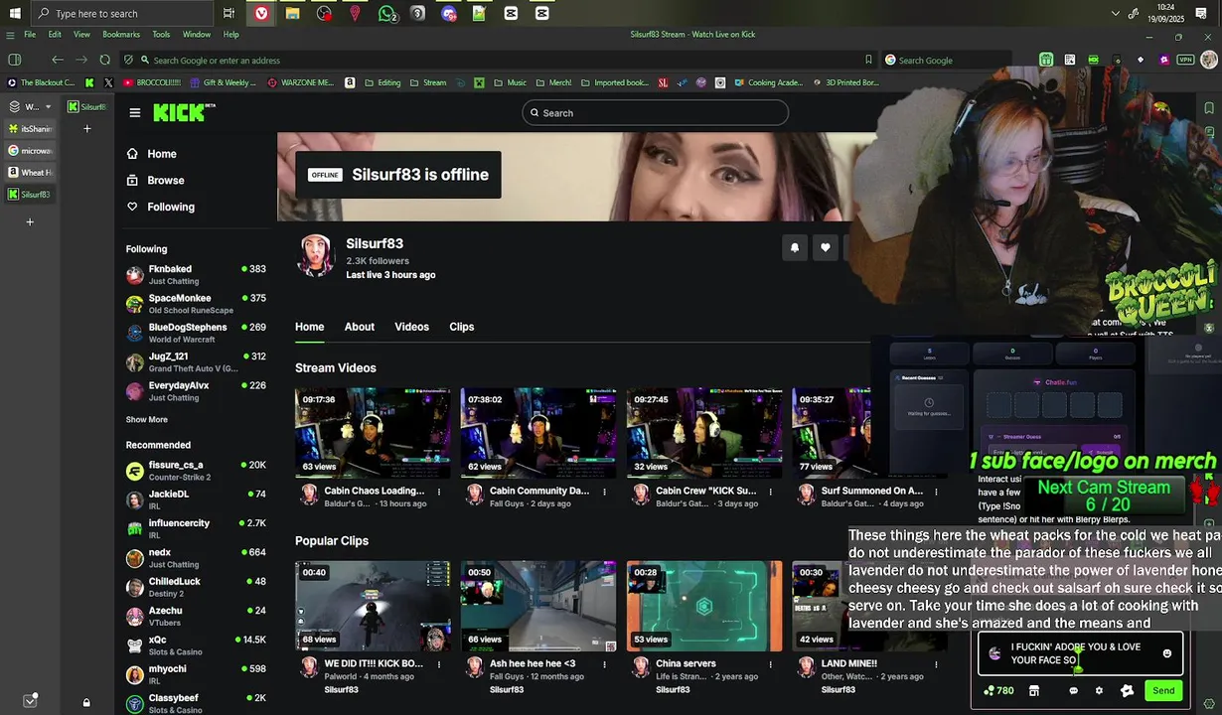Open the Music bookmarks folder
The height and width of the screenshot is (715, 1222).
pyautogui.click(x=510, y=82)
